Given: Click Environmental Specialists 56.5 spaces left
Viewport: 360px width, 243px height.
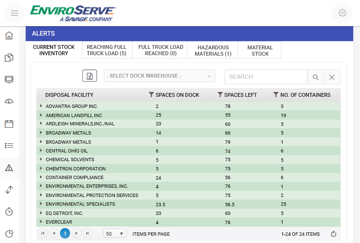Looking at the screenshot, I should [230, 204].
